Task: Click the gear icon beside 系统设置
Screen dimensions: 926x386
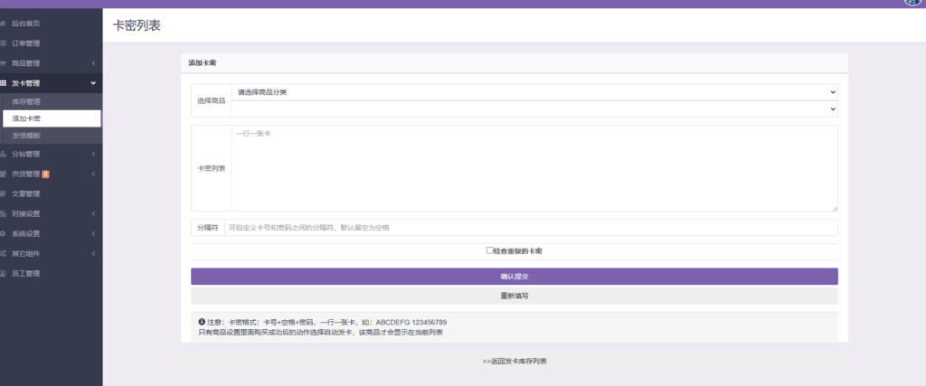Action: tap(3, 234)
